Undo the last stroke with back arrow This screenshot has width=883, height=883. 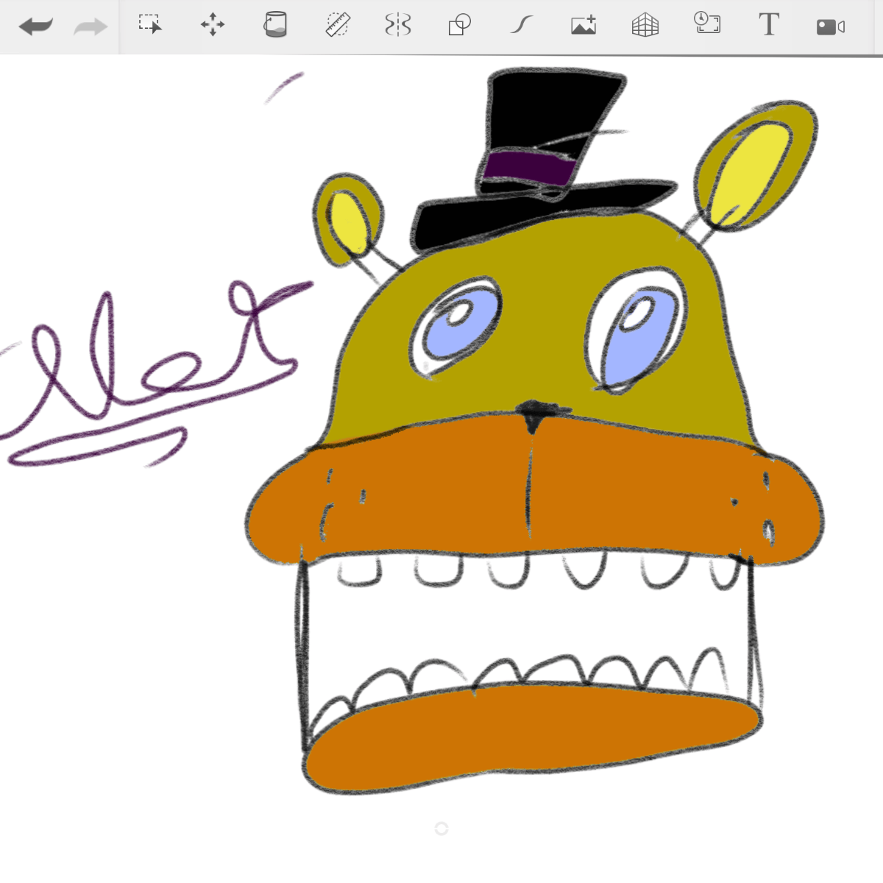pyautogui.click(x=35, y=27)
